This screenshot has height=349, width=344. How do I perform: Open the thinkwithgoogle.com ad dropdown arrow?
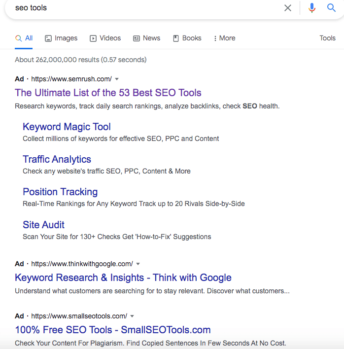(138, 264)
